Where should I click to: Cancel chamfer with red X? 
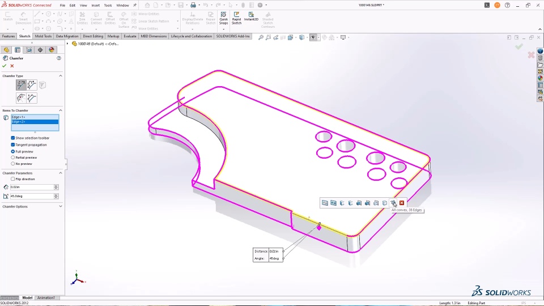12,66
